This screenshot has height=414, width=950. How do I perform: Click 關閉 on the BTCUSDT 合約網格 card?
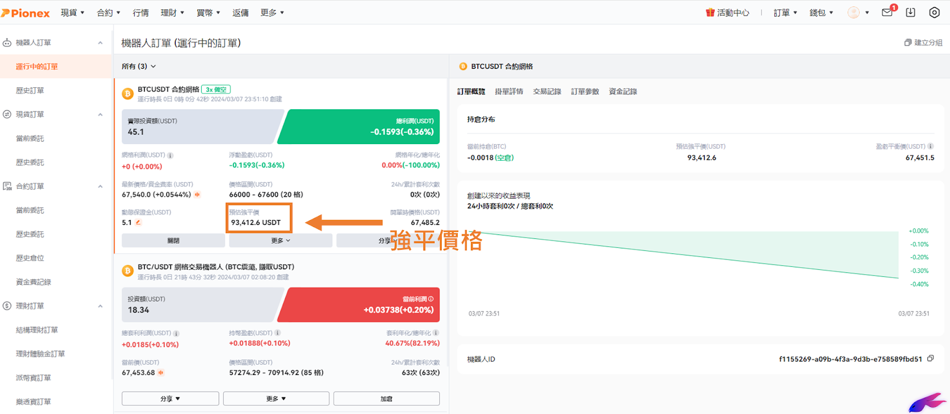point(173,241)
